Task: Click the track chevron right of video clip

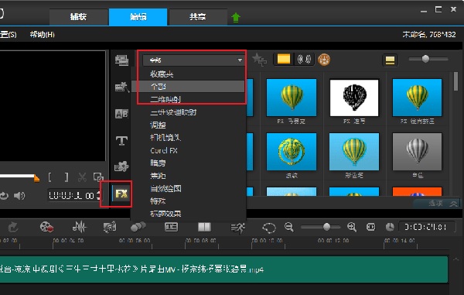Action: (x=456, y=259)
